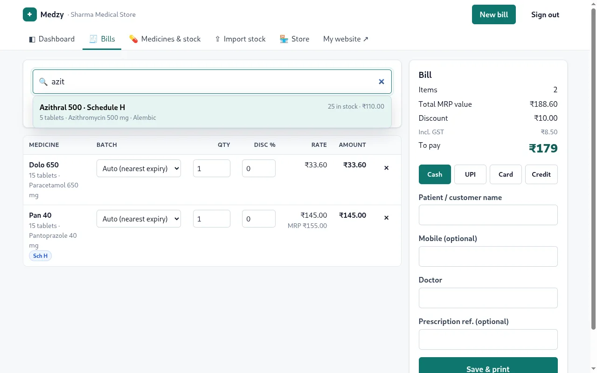Click the Sharma Medical Store name
This screenshot has width=597, height=373.
(103, 14)
